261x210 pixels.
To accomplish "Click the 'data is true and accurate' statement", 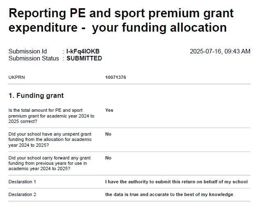I will tap(169, 194).
